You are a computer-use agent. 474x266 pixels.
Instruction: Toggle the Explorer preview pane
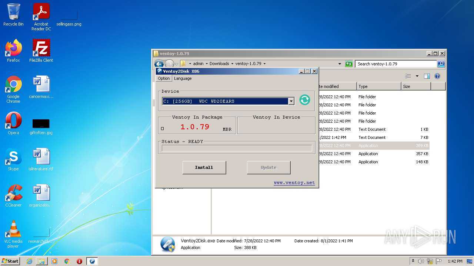427,76
